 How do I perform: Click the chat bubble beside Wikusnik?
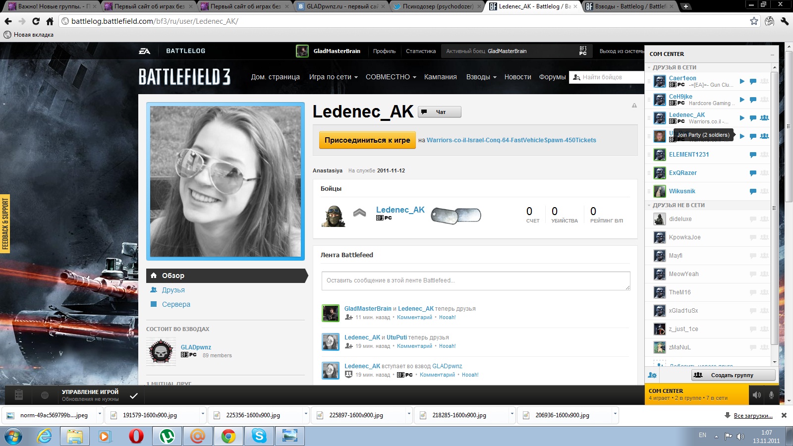pyautogui.click(x=753, y=191)
